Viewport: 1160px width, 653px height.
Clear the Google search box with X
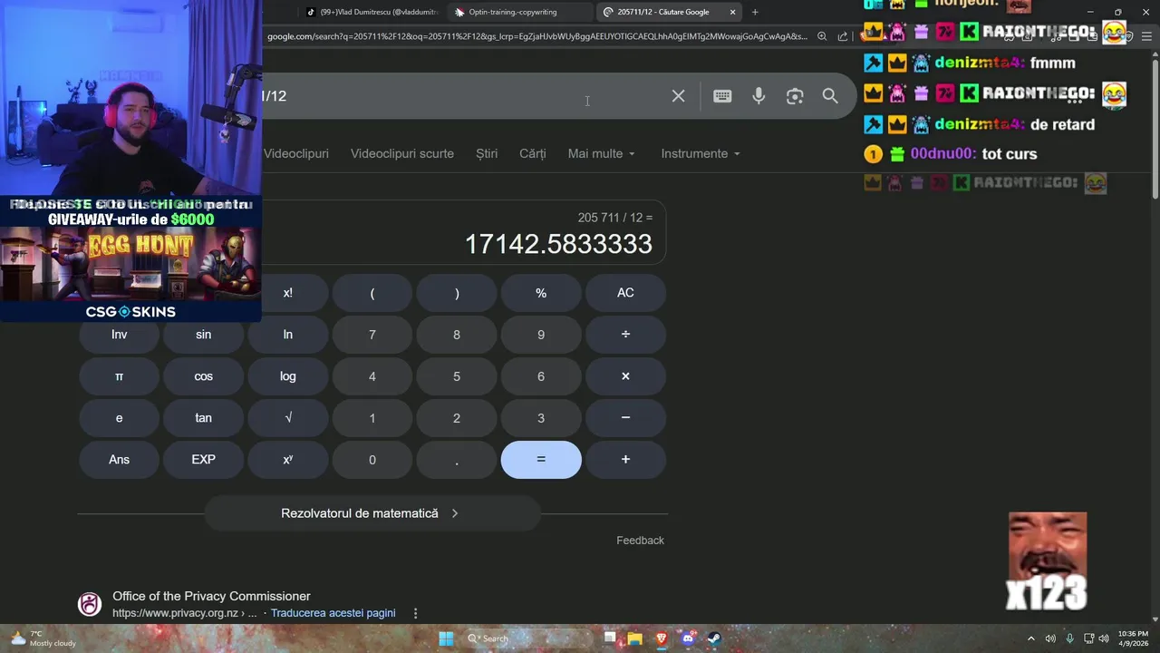(678, 96)
